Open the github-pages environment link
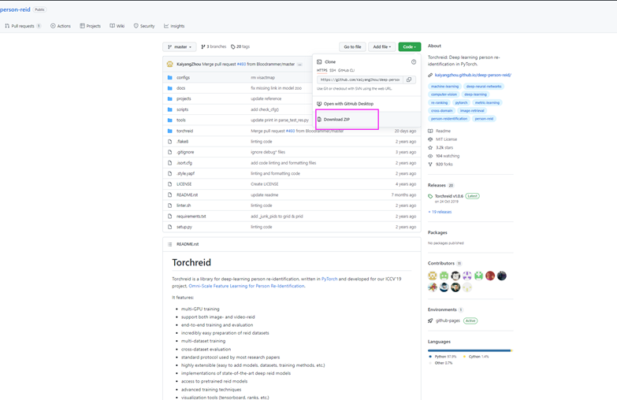 pos(448,320)
